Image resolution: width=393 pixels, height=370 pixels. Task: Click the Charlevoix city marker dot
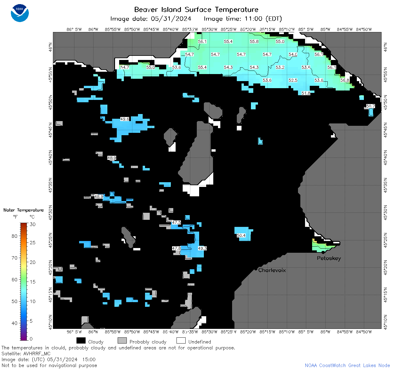(256, 269)
